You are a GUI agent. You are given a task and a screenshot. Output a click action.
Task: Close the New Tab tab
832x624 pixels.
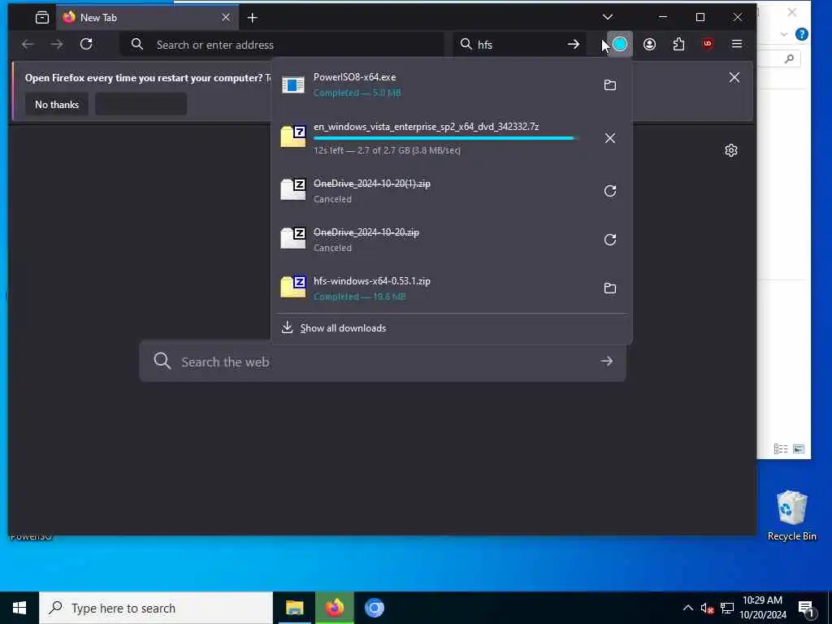226,18
